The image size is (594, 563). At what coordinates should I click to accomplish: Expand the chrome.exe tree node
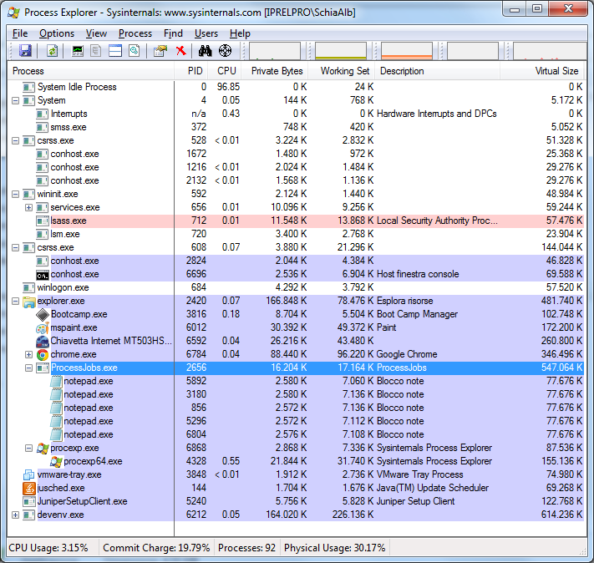point(28,354)
